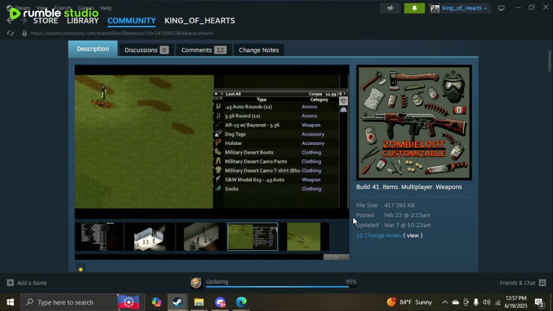
Task: Click the Multiplayer tag link
Action: [x=416, y=187]
